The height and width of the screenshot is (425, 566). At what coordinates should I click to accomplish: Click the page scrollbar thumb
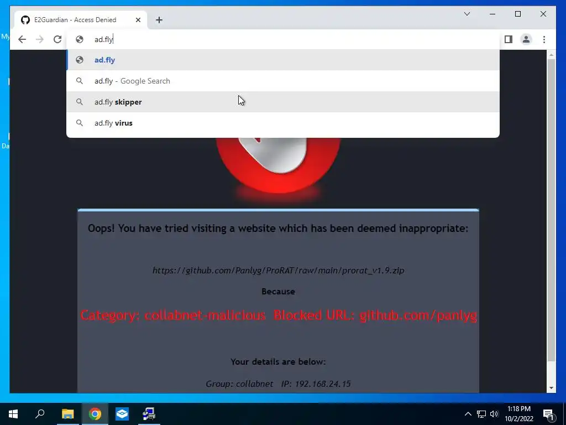point(551,210)
